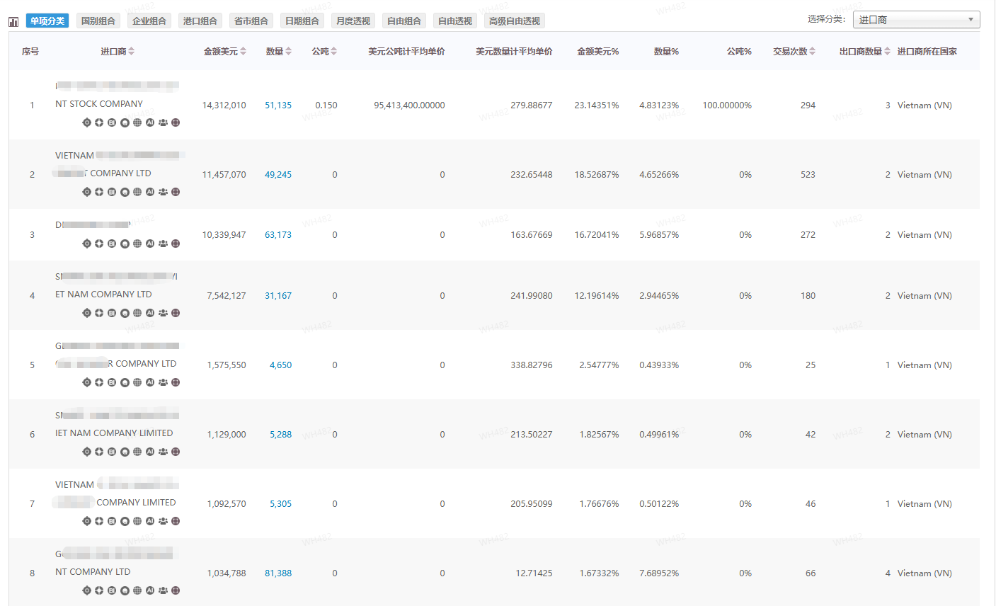Click the target icon in row 1
This screenshot has height=606, width=996.
tap(87, 122)
